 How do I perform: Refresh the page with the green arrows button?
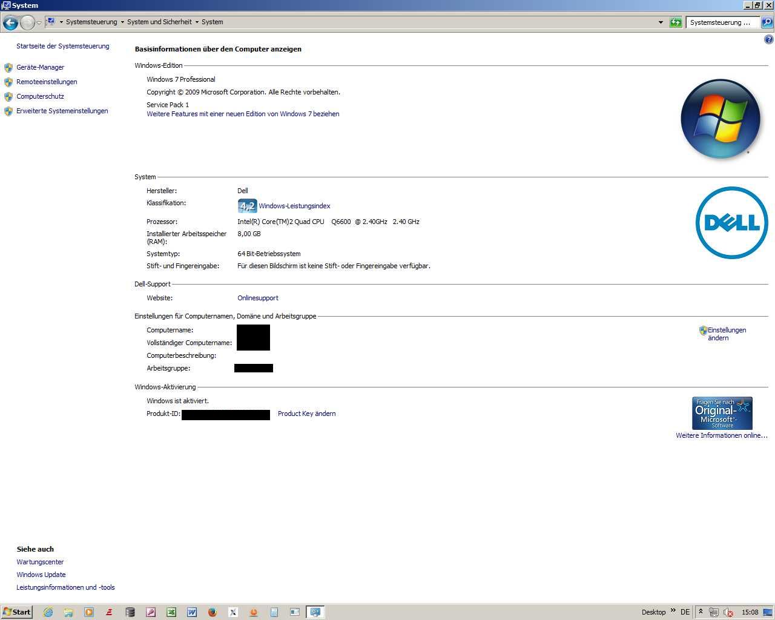pyautogui.click(x=676, y=22)
